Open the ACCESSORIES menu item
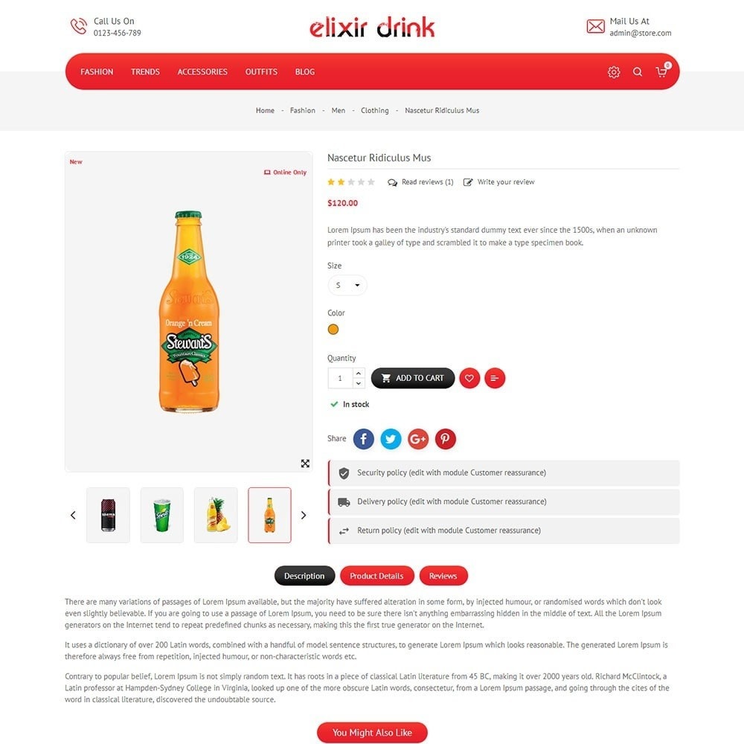This screenshot has height=744, width=744. (202, 71)
